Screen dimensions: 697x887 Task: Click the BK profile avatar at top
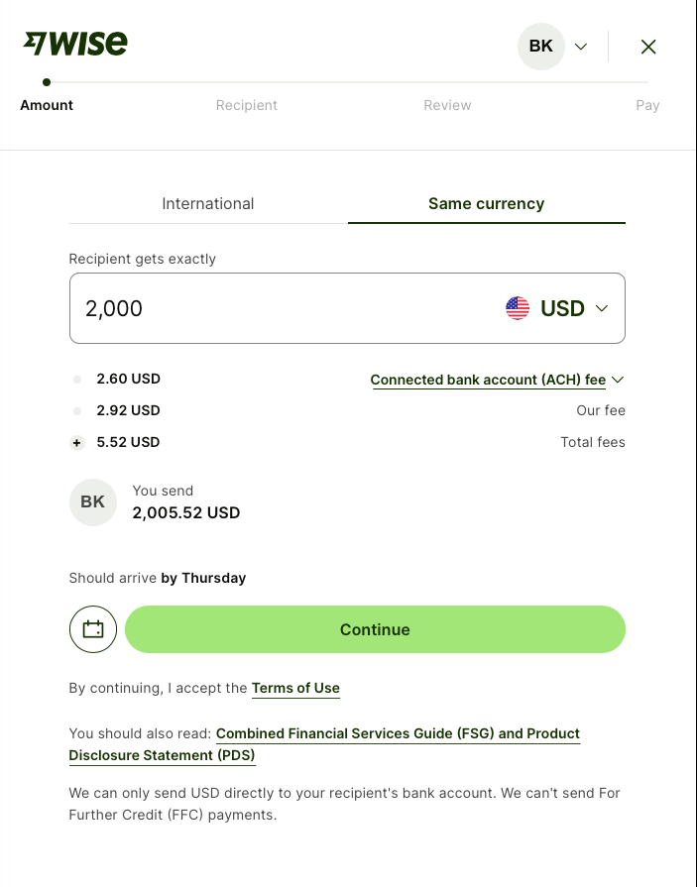541,47
